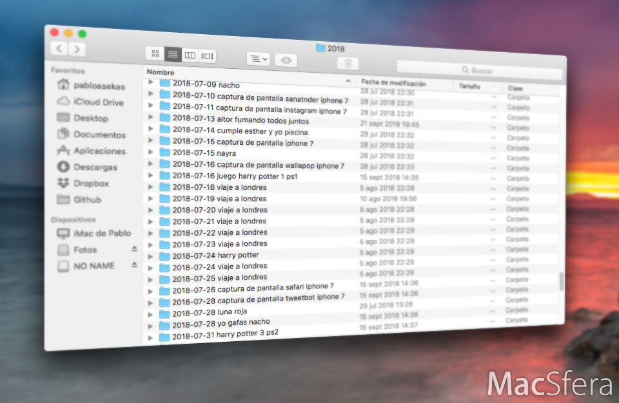Select 2018-07-19 viaje a londres
This screenshot has height=403, width=619.
219,198
